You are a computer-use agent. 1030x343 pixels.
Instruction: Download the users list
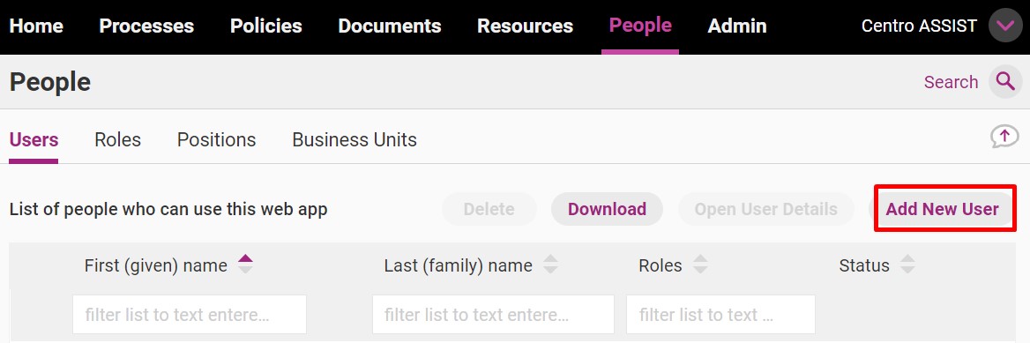[x=607, y=209]
